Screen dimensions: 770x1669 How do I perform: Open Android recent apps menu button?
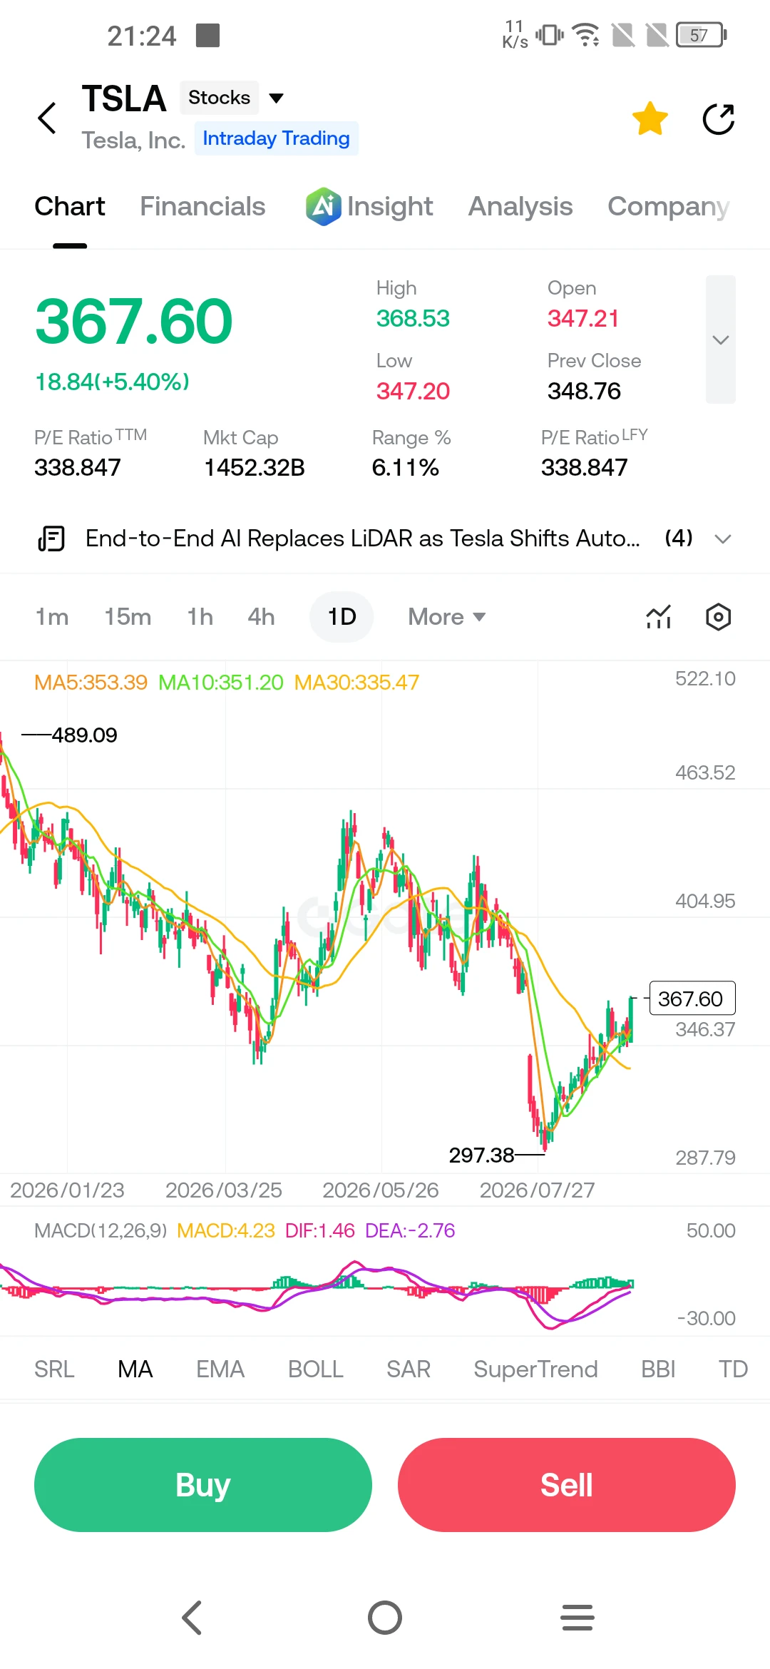(577, 1618)
